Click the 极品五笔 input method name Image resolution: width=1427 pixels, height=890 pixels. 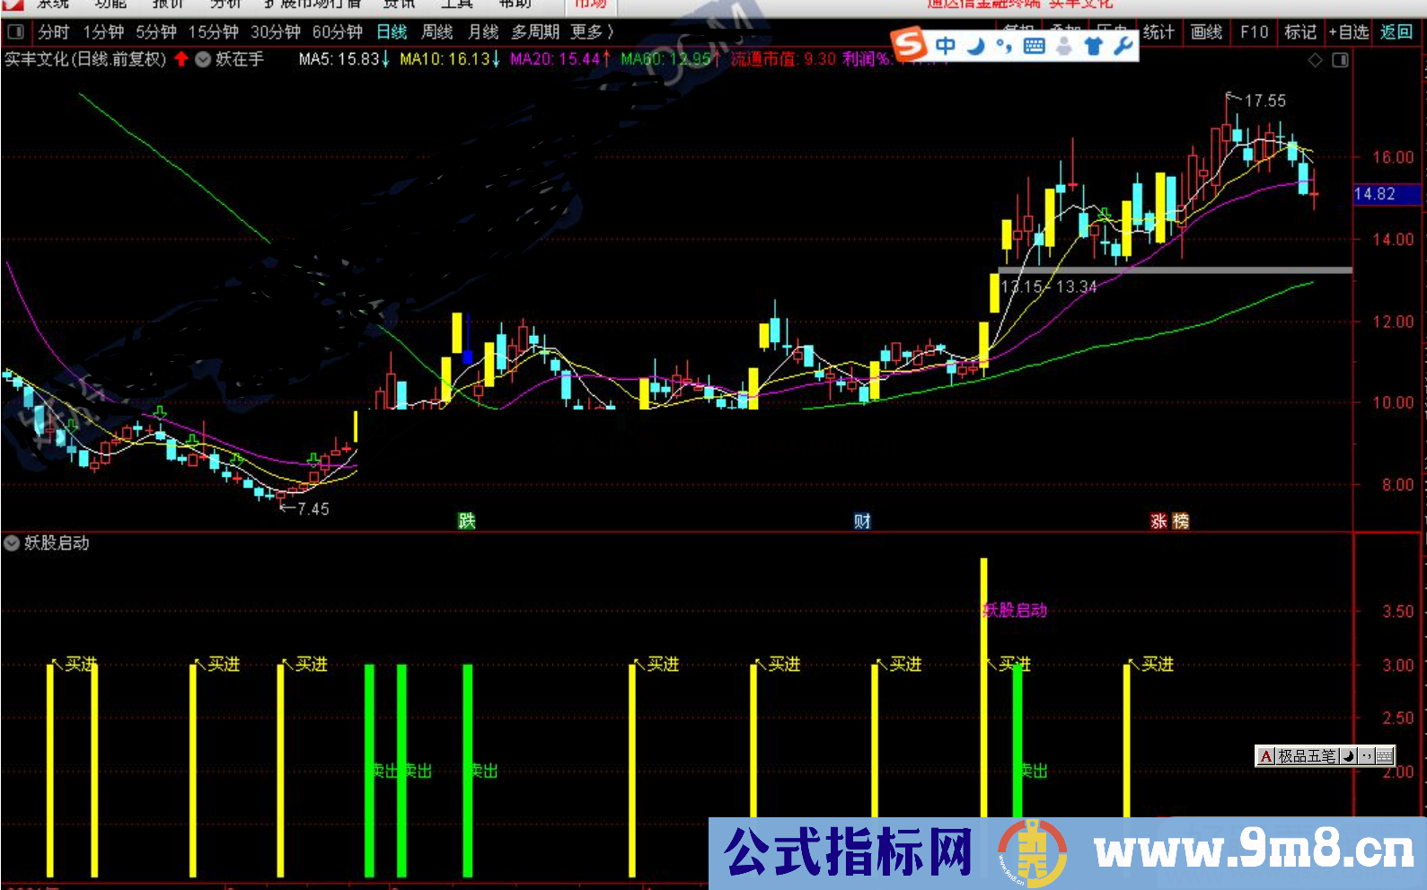click(x=1307, y=756)
